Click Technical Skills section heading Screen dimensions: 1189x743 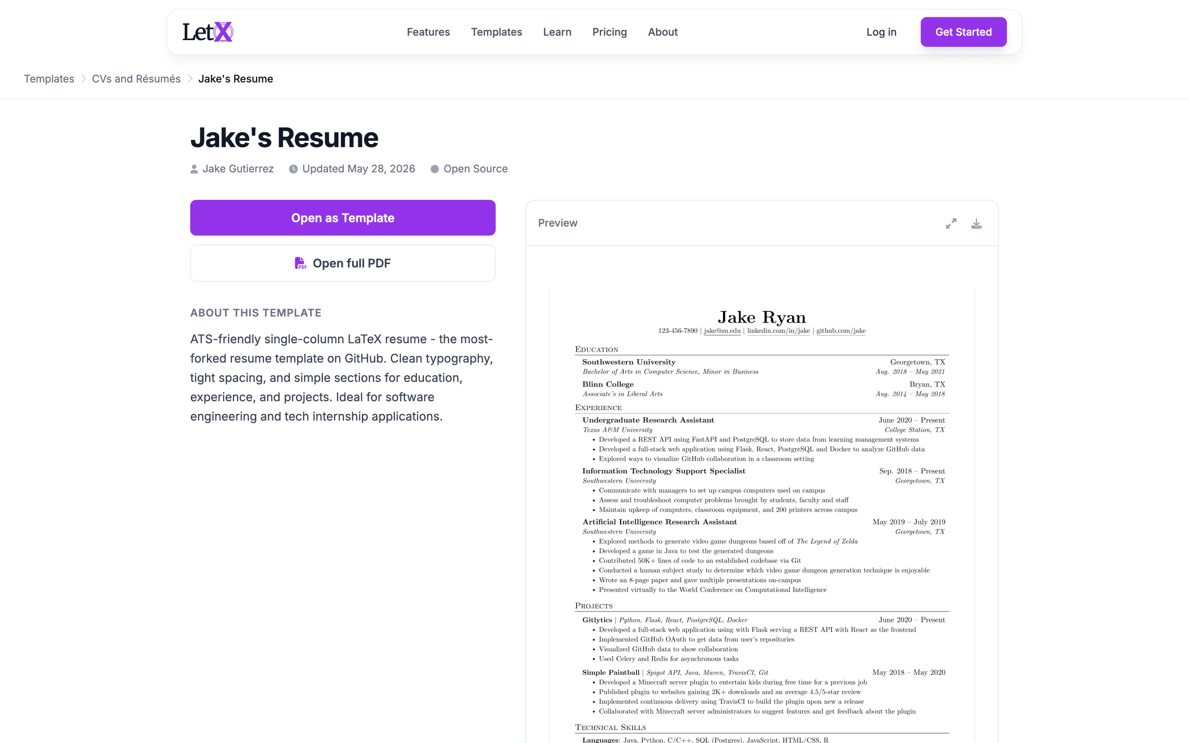pos(610,727)
